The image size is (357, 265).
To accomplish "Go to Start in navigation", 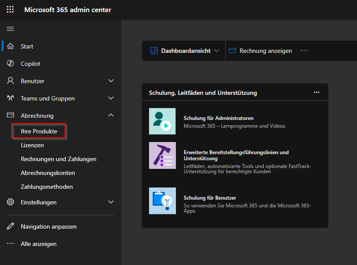I will [27, 46].
